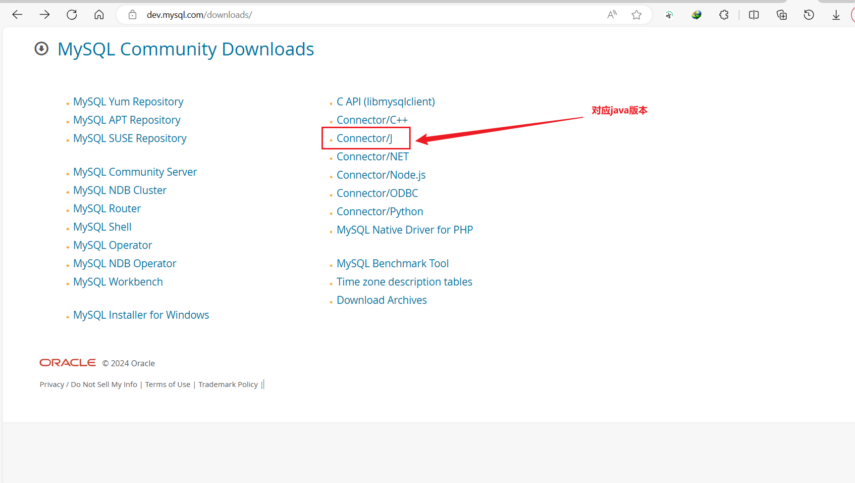Open Connector/ODBC link
Viewport: 855px width, 483px height.
[x=377, y=193]
